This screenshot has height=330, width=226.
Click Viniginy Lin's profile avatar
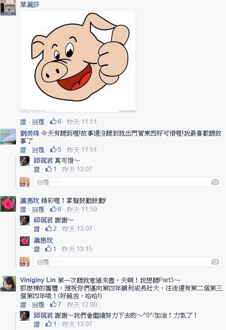(x=8, y=284)
